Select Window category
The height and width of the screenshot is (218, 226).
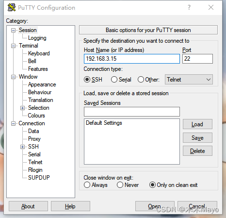tap(28, 77)
